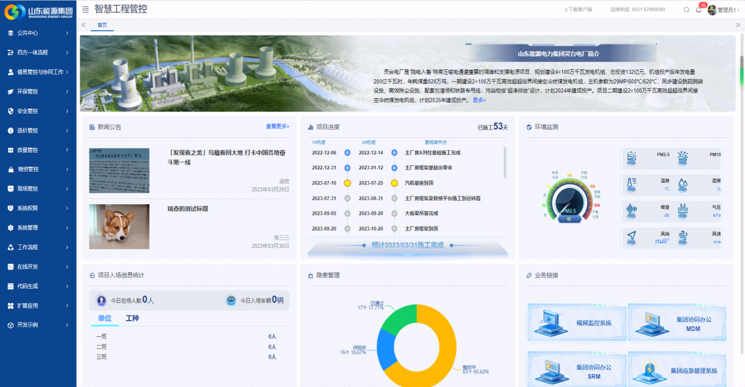Click the 环保管控 leaf icon
The height and width of the screenshot is (387, 745).
[10, 91]
